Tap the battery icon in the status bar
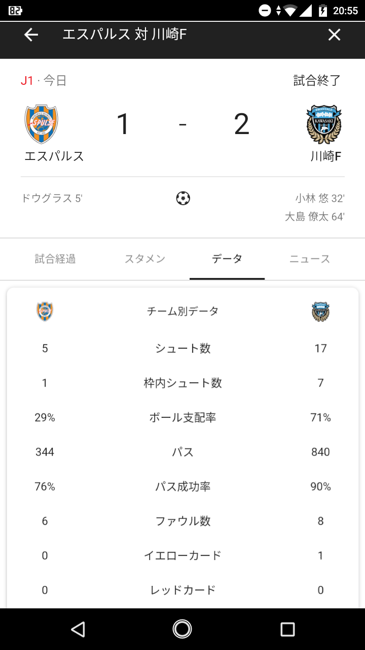The height and width of the screenshot is (650, 365). tap(322, 11)
